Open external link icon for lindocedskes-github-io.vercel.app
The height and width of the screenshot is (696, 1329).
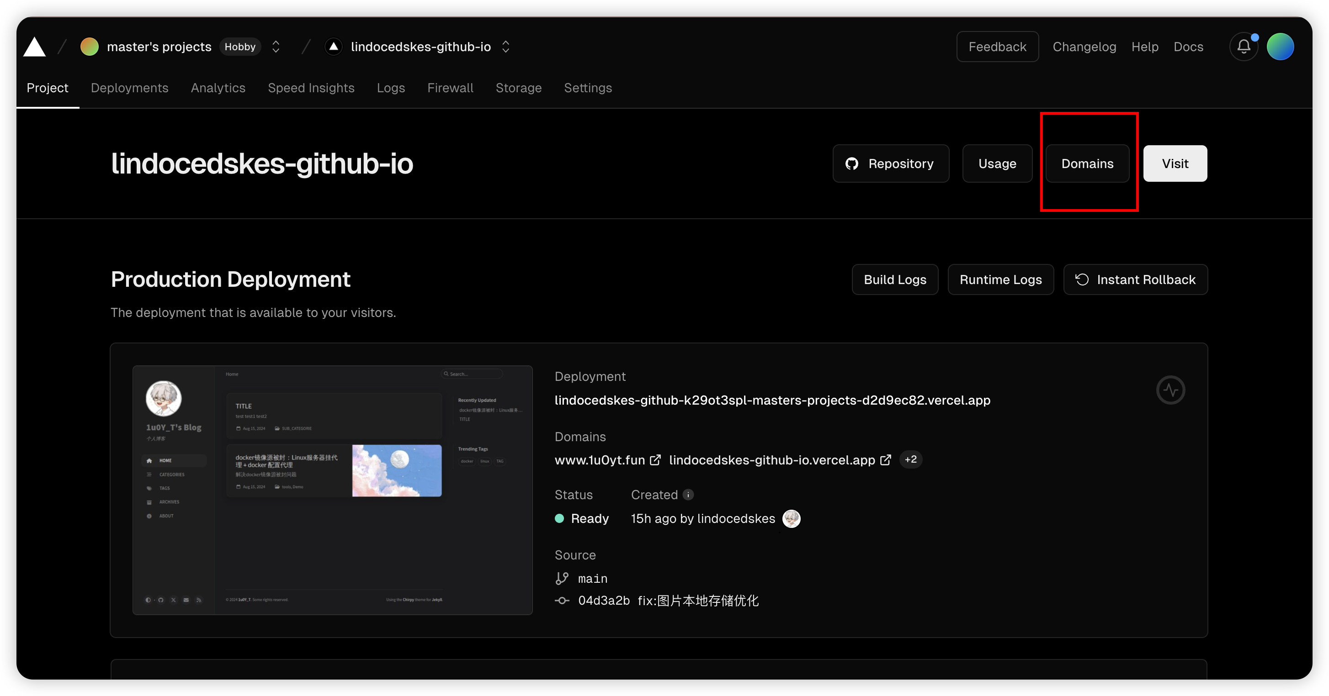(885, 460)
